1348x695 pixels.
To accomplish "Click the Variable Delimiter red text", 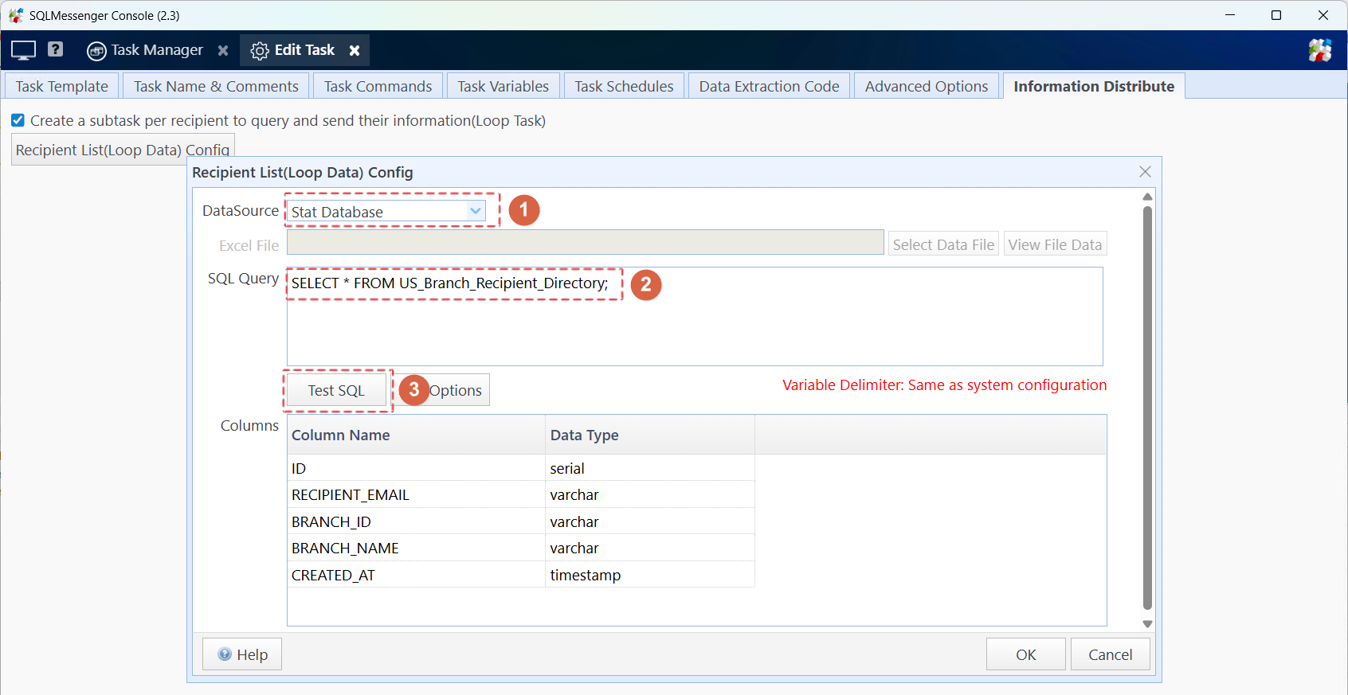I will (944, 385).
